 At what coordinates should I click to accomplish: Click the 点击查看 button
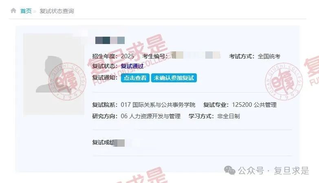tap(135, 78)
